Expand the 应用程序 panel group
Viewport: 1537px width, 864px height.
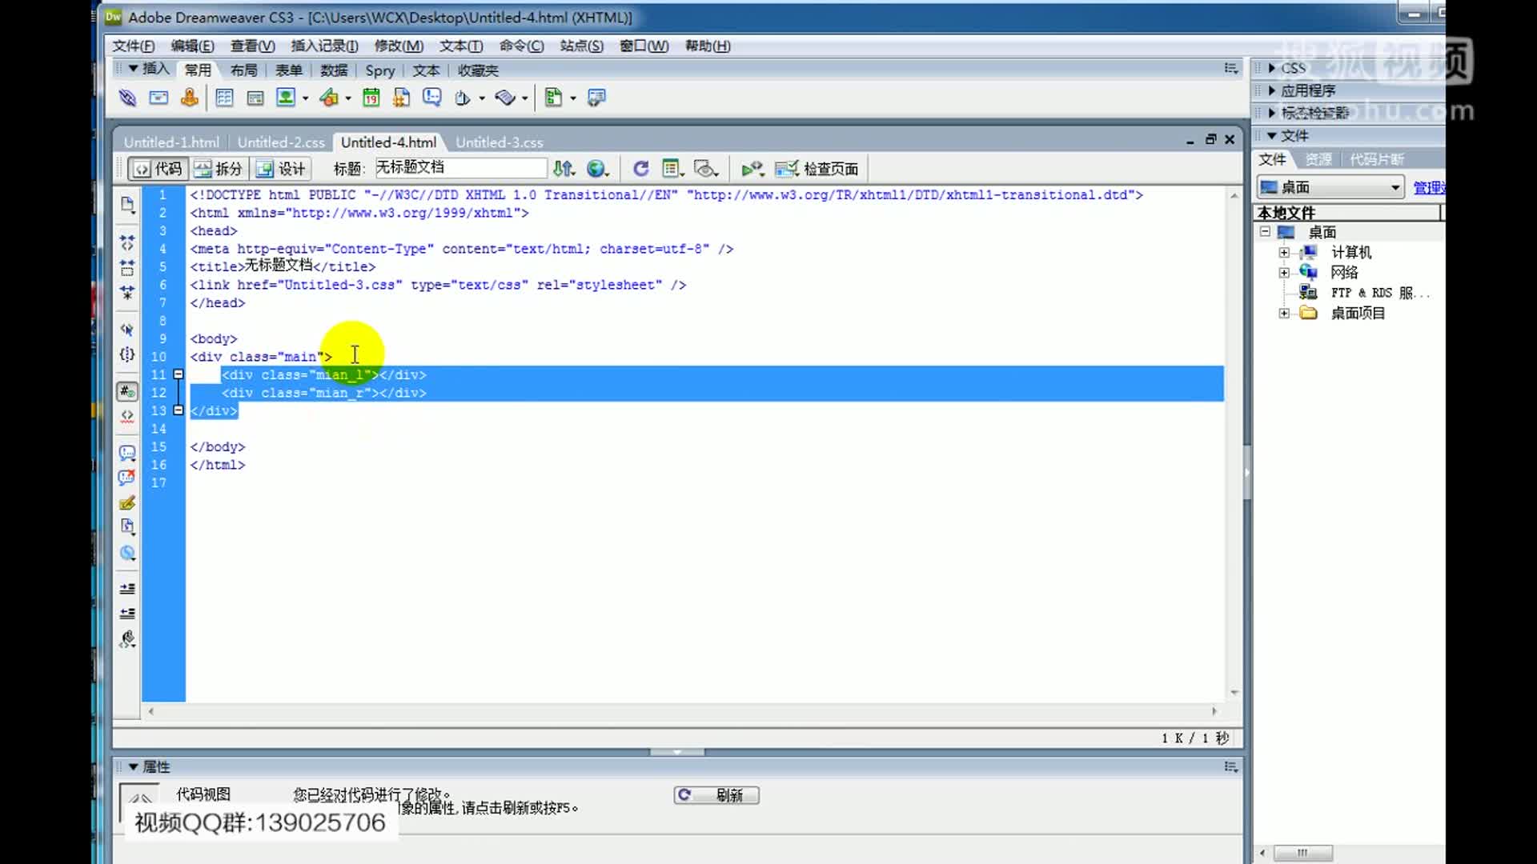pos(1271,90)
